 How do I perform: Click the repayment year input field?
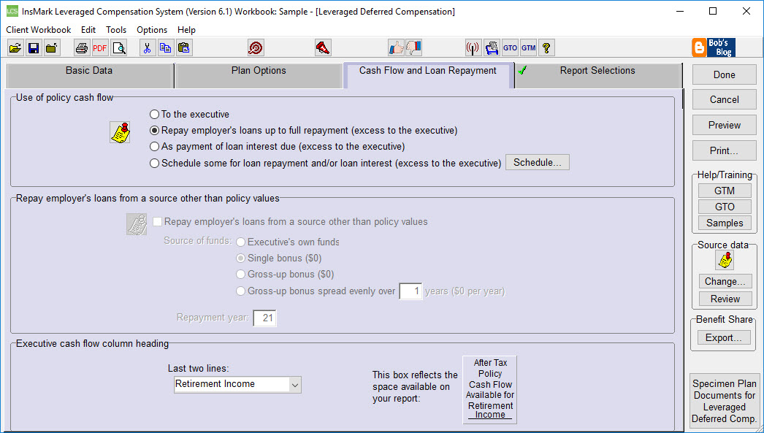264,318
